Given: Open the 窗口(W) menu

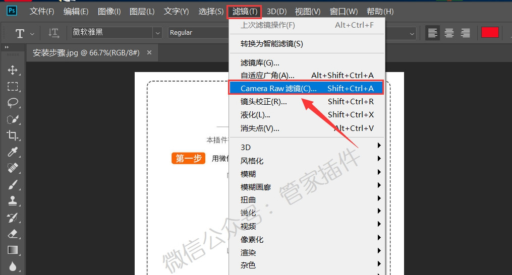Looking at the screenshot, I should [344, 12].
